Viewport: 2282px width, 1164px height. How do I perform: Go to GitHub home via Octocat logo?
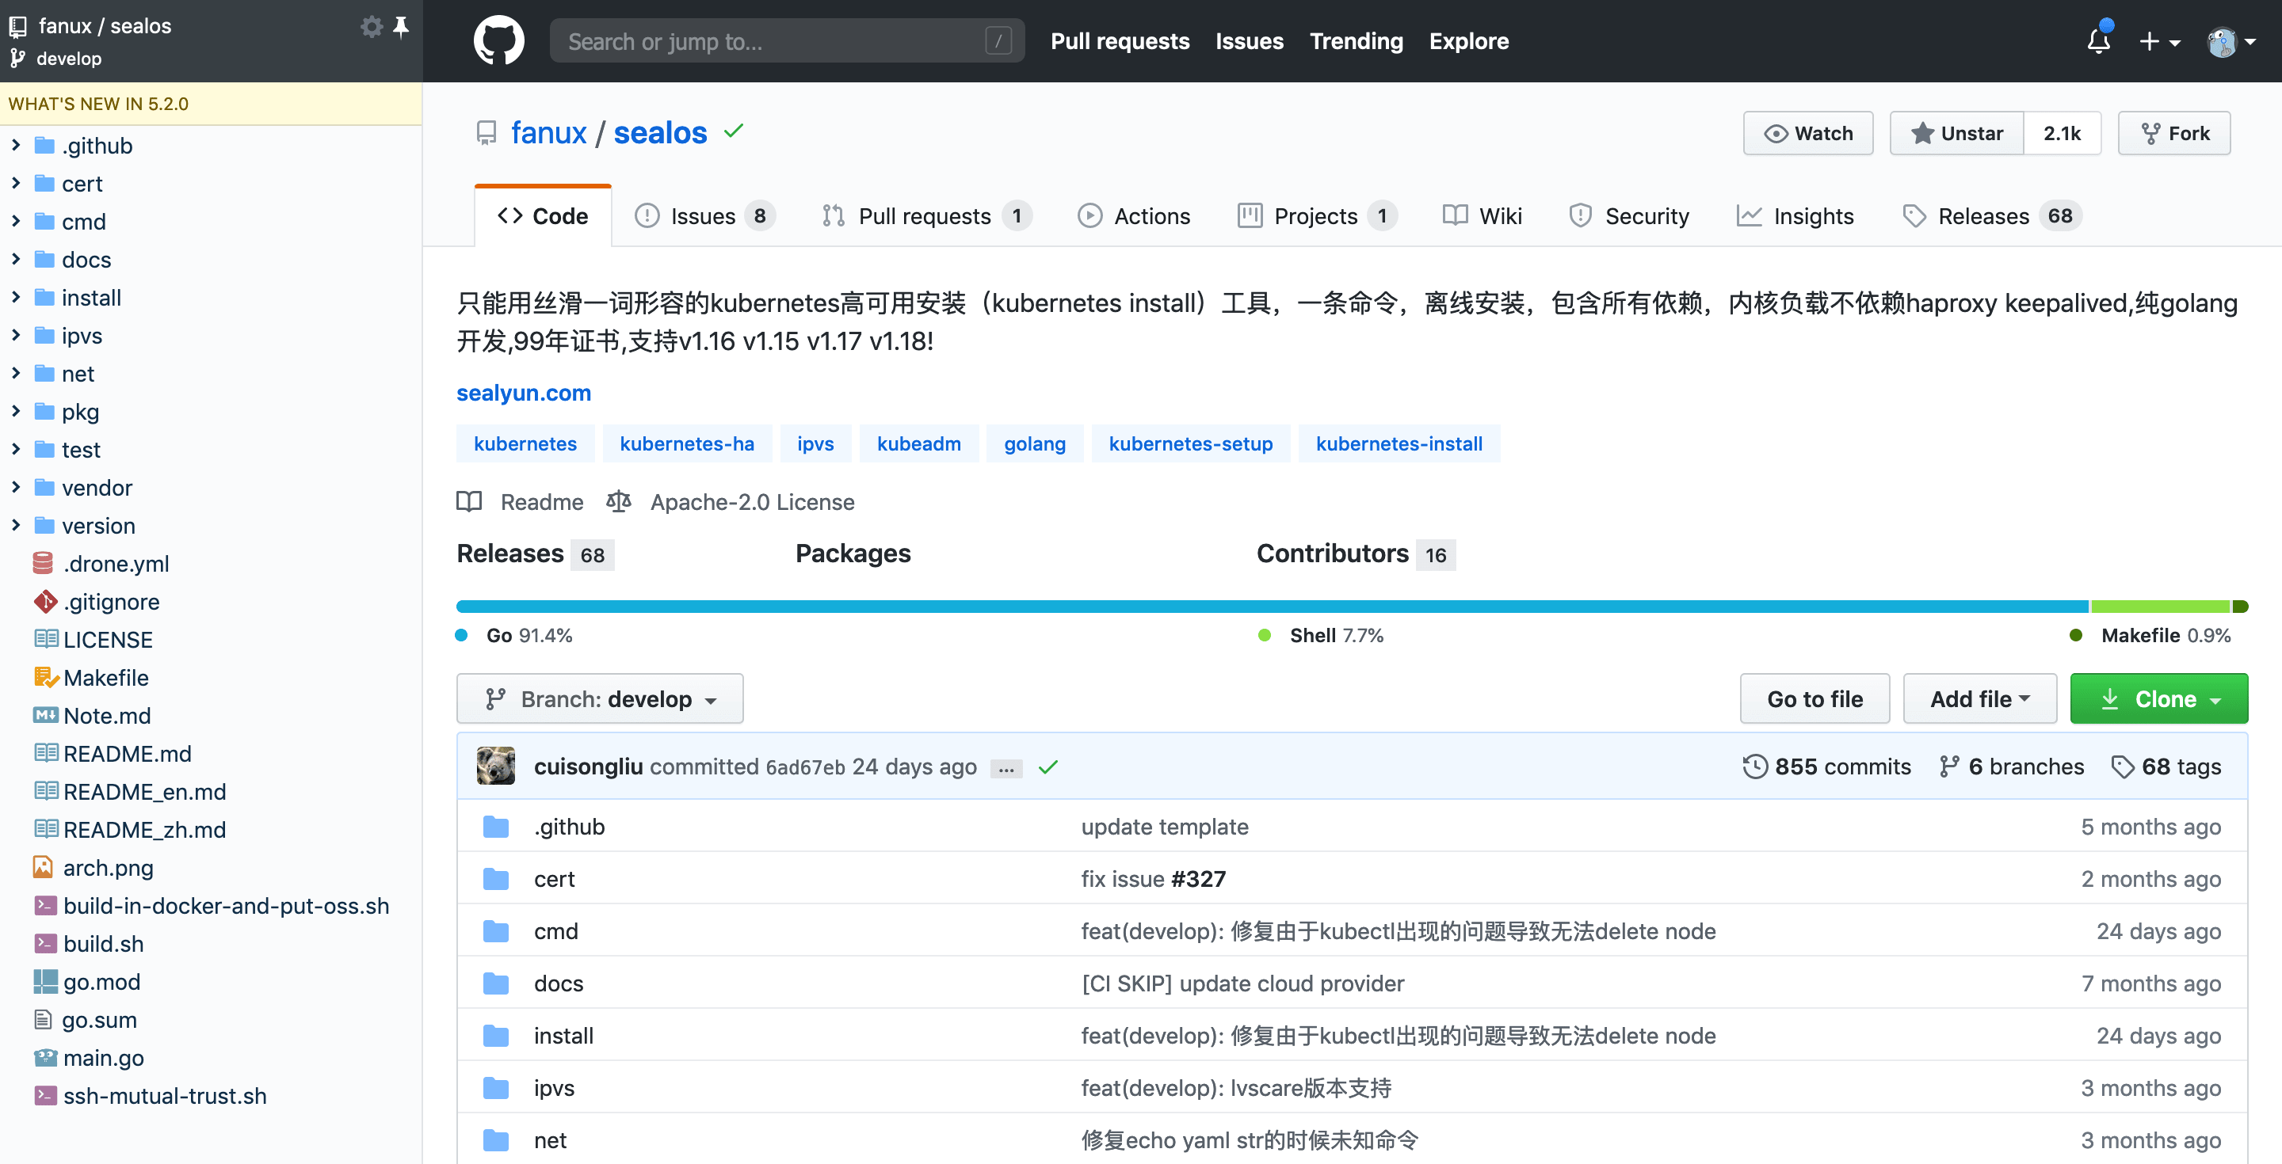498,40
